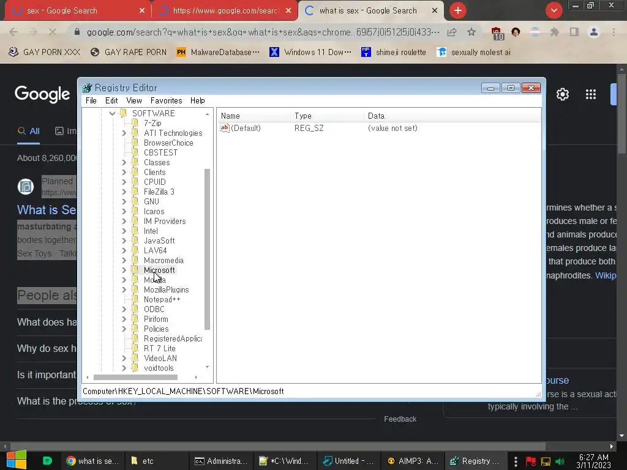This screenshot has height=470, width=627.
Task: Open the Chrome tab search dropdown
Action: coord(554,10)
